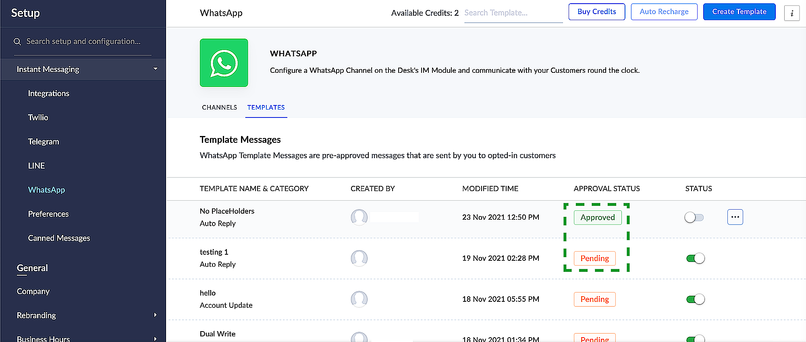806x342 pixels.
Task: Expand the Business Hours submenu arrow
Action: [x=155, y=339]
